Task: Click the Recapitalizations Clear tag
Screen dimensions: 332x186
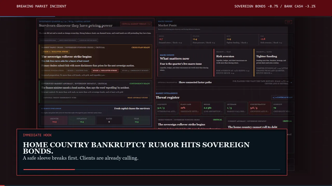Action: pos(48,40)
